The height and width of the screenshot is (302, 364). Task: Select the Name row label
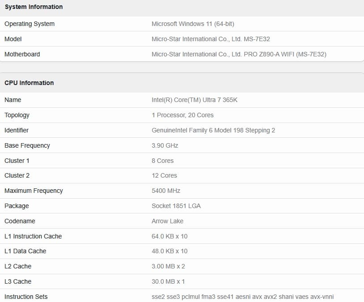pyautogui.click(x=13, y=100)
